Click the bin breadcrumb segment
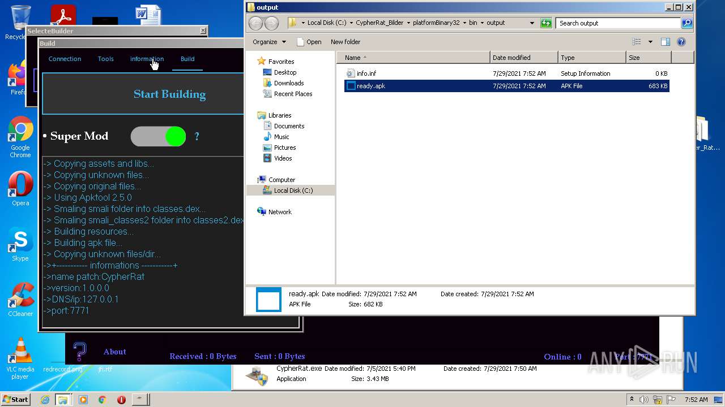This screenshot has height=407, width=725. pos(473,23)
